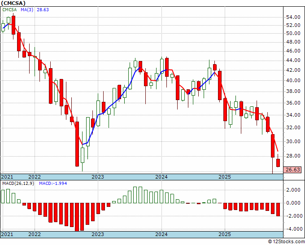
Task: Click the 2021 label on MACD timeline
Action: coord(7,234)
